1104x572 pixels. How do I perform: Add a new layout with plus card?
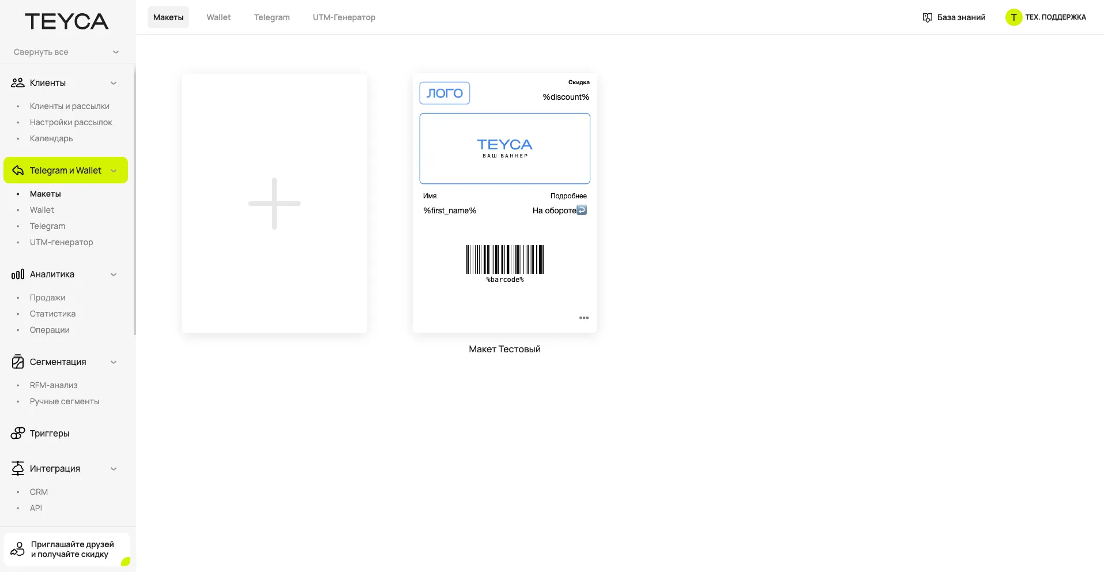click(x=274, y=203)
